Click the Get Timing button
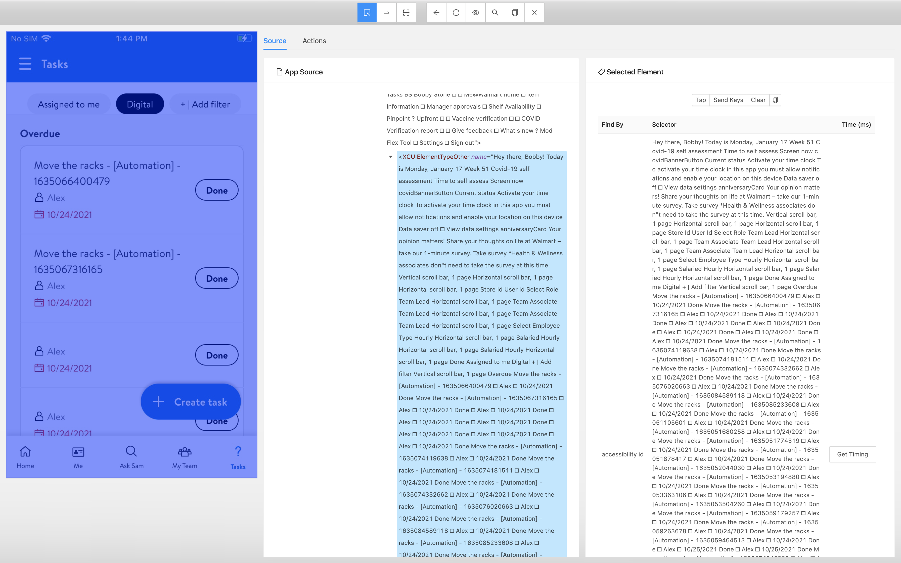This screenshot has height=563, width=901. pyautogui.click(x=852, y=454)
